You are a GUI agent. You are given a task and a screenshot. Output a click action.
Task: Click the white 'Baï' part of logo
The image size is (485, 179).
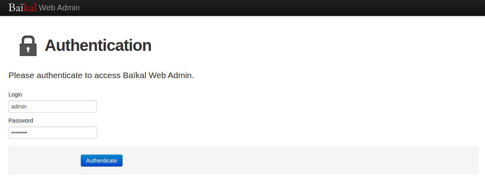16,8
